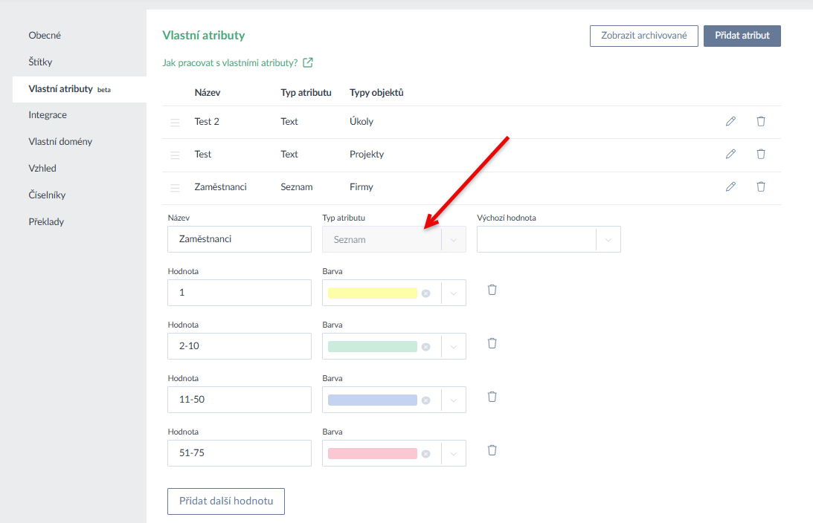
Task: Go to Integrace in the sidebar
Action: [48, 115]
